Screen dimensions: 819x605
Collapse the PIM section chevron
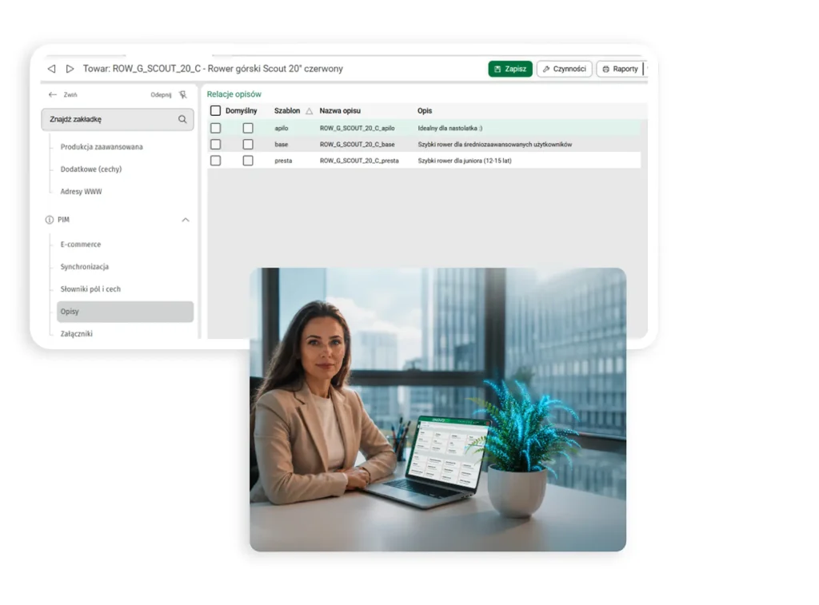186,220
